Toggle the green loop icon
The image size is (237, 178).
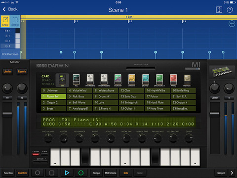point(81,173)
